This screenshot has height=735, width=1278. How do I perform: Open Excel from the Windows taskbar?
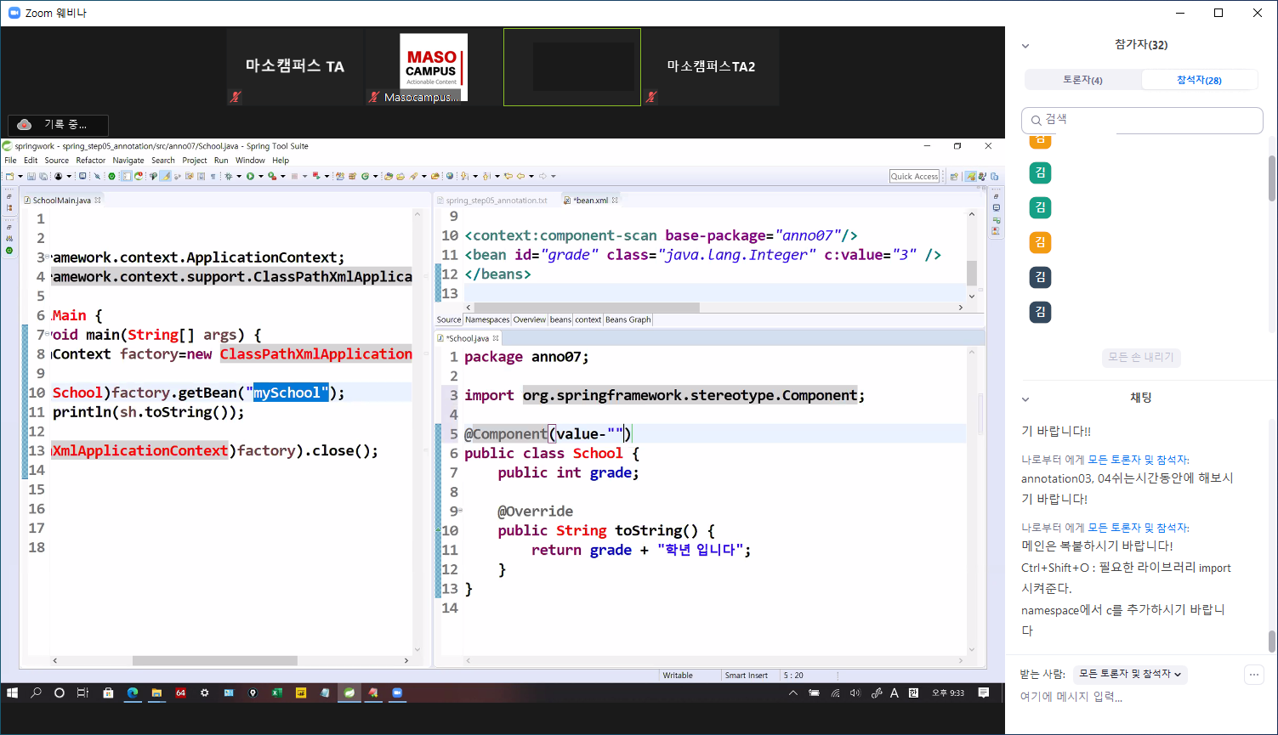coord(276,693)
